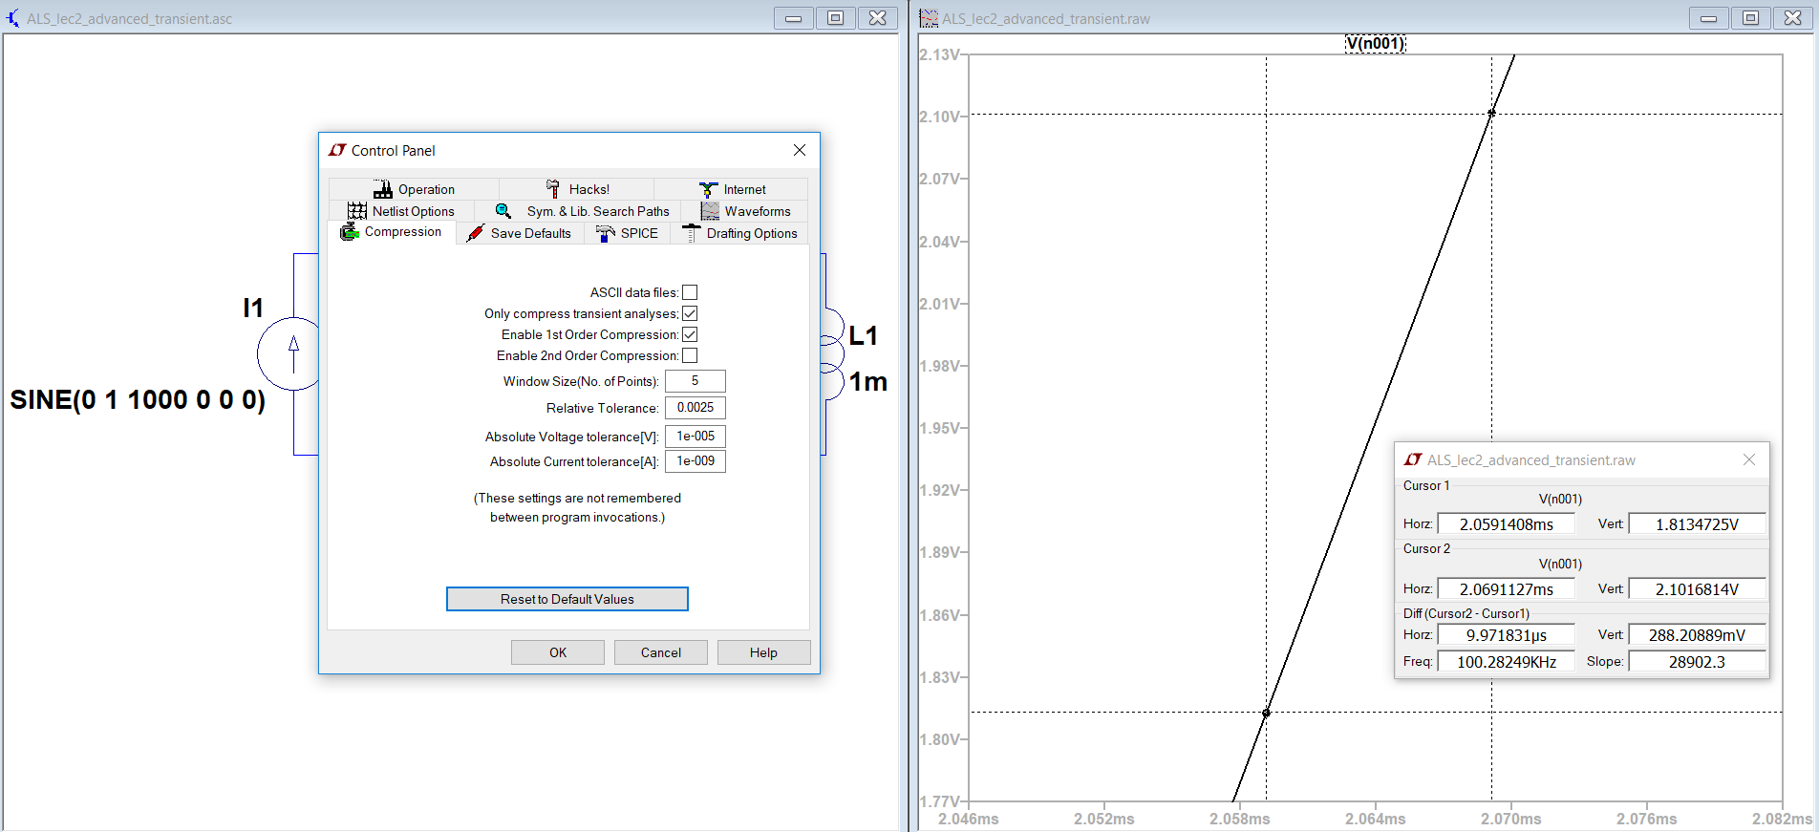Click the Waveforms tab icon
Screen dimensions: 1819x832
point(710,211)
